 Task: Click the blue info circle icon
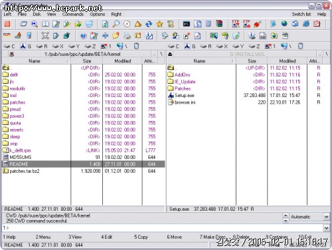click(252, 36)
